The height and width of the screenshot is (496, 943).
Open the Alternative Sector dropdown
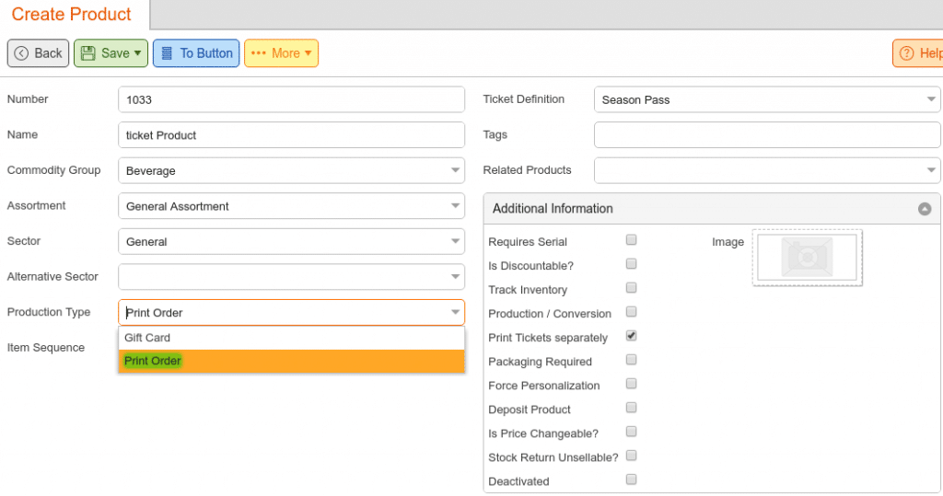coord(291,277)
